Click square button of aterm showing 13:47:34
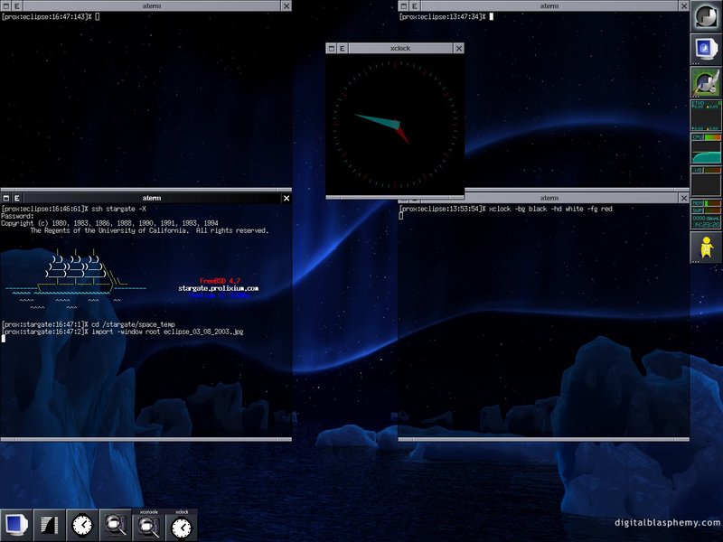723x542 pixels. [x=403, y=6]
